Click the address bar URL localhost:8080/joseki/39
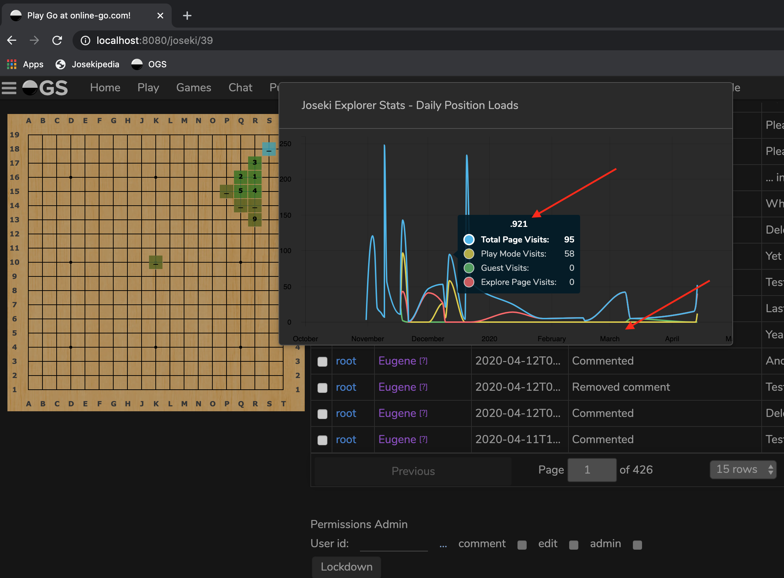 tap(155, 40)
